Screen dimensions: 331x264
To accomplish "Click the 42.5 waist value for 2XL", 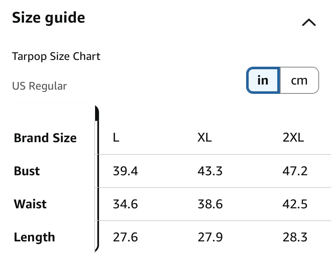I will (x=295, y=204).
